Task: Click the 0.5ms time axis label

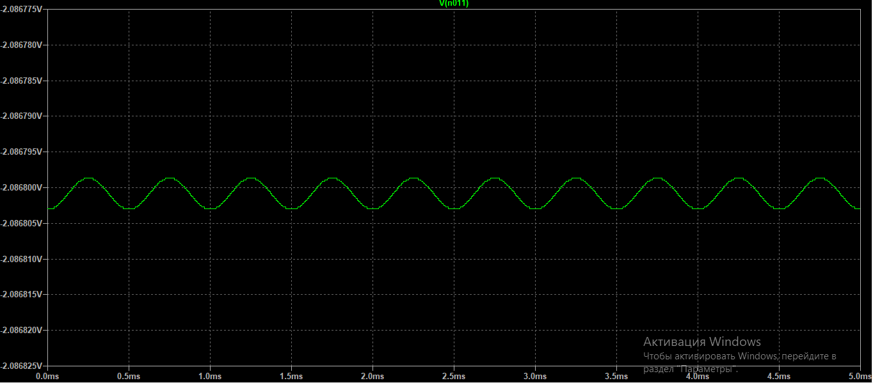Action: [129, 377]
